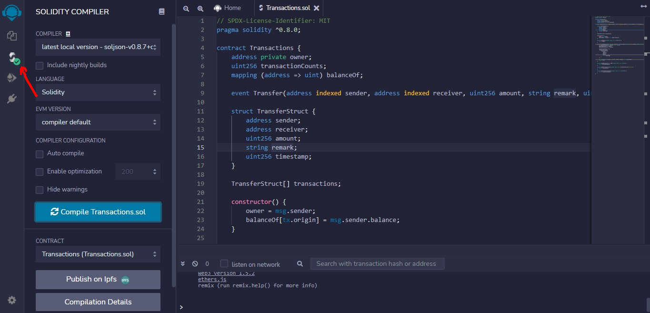Click 'contract Transactions {' code line
The width and height of the screenshot is (650, 313).
coord(259,48)
